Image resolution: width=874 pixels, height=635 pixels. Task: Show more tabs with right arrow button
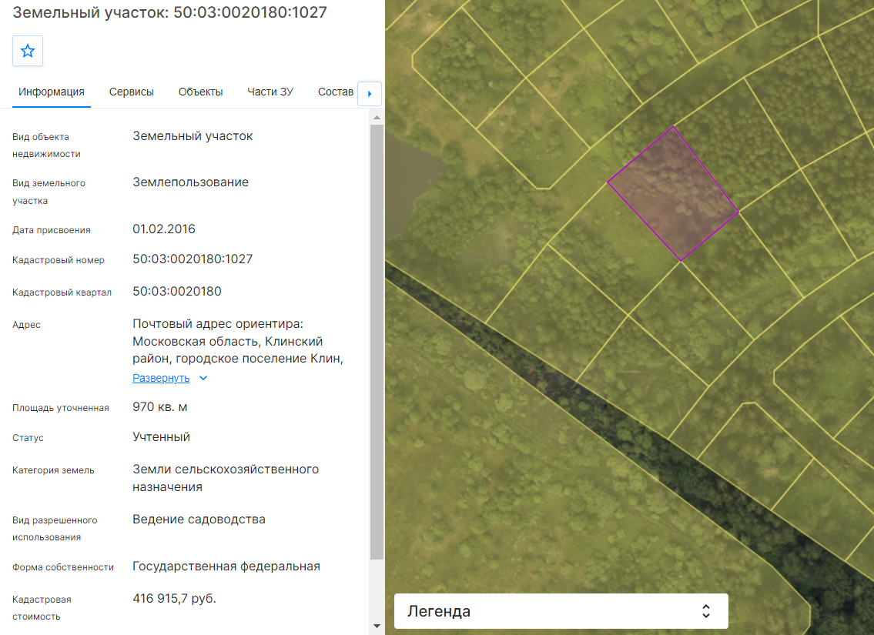[370, 94]
